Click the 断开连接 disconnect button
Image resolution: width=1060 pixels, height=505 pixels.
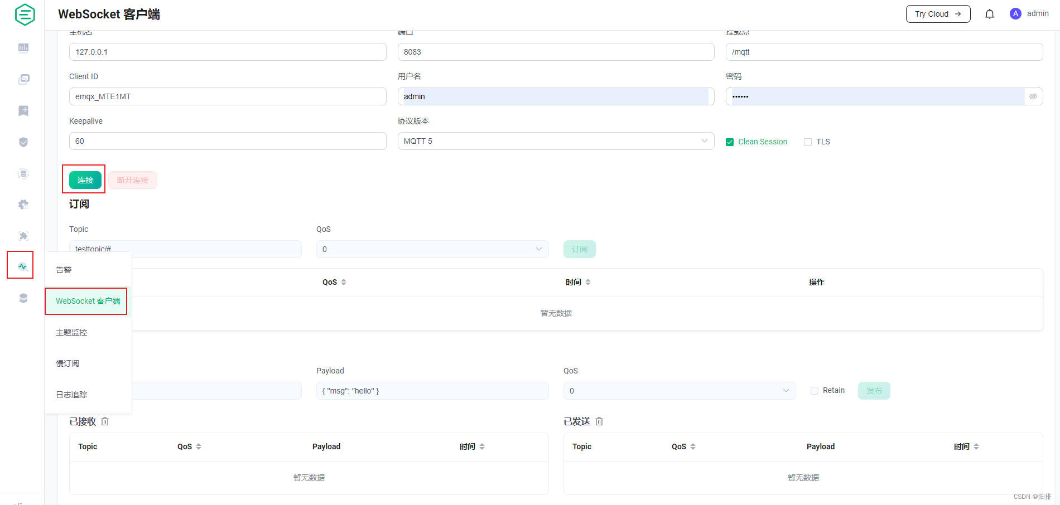[133, 180]
